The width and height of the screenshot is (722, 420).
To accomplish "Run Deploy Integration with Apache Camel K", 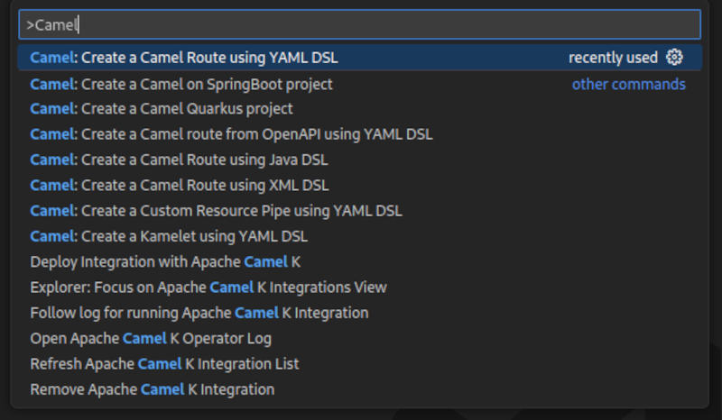I will pos(165,261).
